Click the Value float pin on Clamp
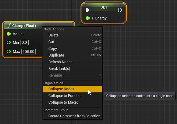This screenshot has width=177, height=124. click(x=9, y=34)
